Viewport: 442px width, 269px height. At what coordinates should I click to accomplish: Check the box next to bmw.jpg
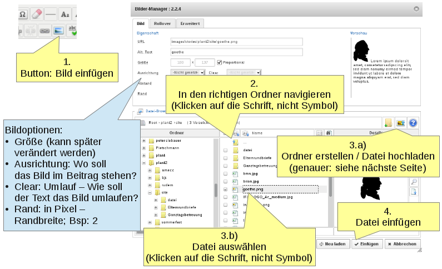(225, 173)
